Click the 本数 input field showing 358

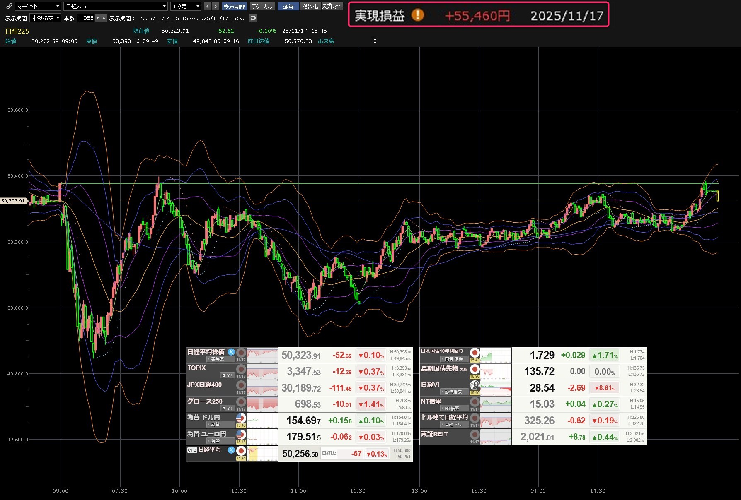[x=86, y=18]
